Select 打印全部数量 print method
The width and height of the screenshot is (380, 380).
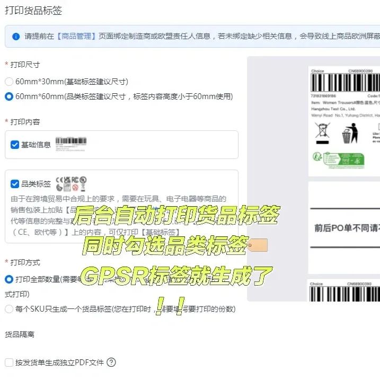click(x=9, y=279)
